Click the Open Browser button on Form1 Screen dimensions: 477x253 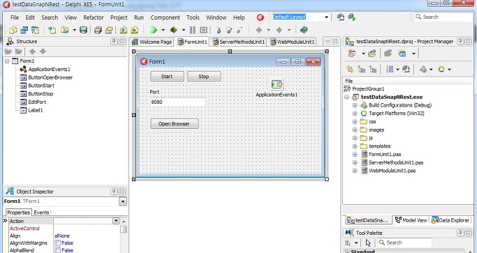click(x=175, y=123)
